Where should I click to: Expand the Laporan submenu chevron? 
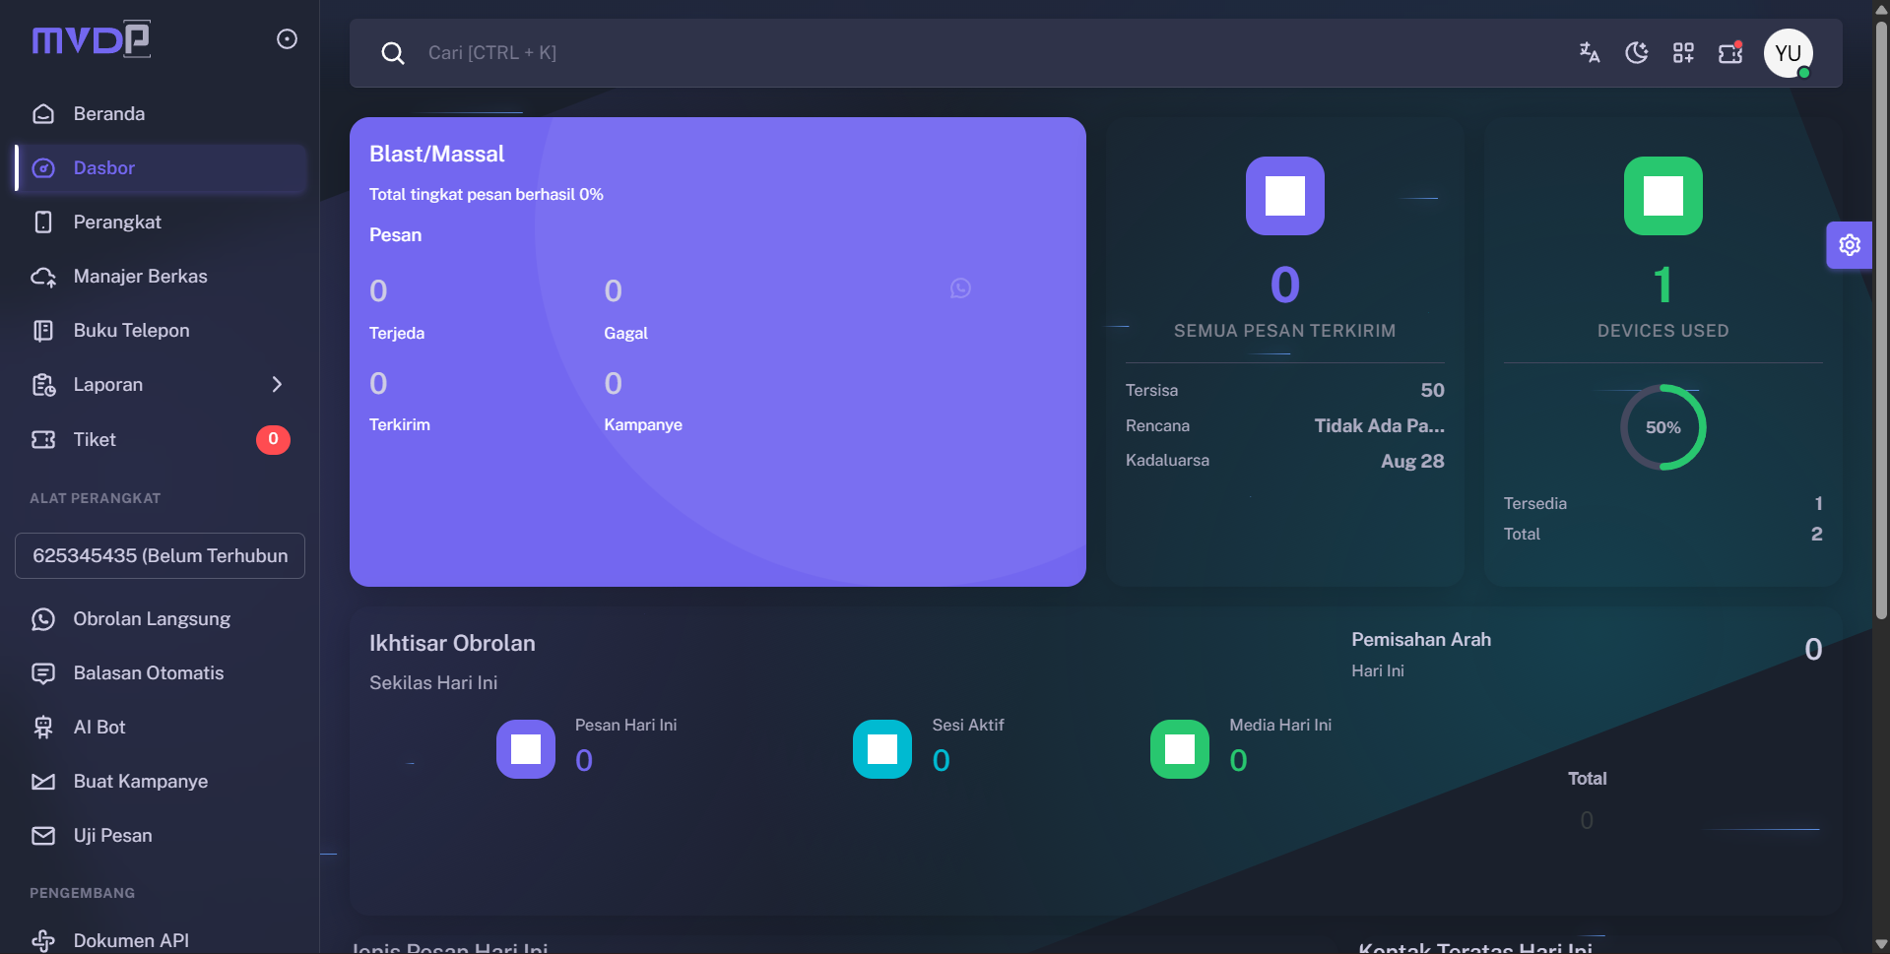pos(277,385)
